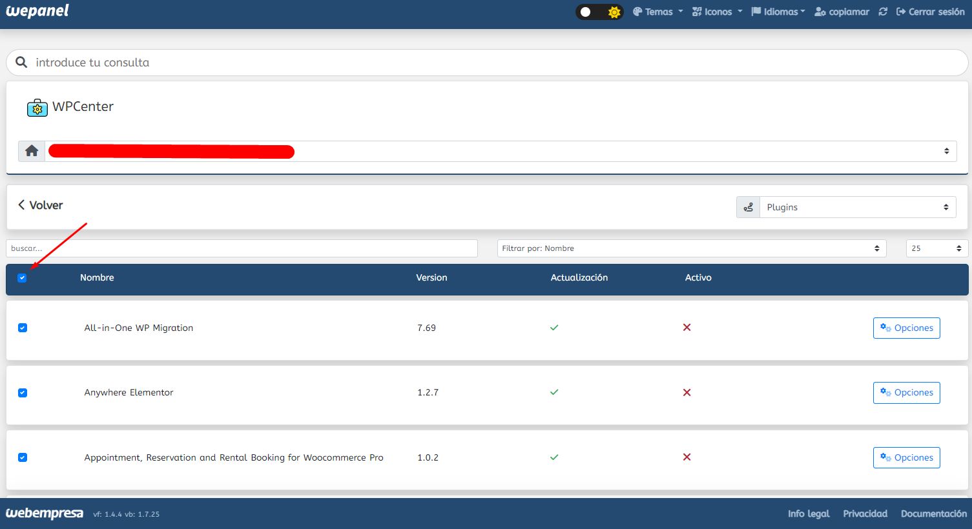This screenshot has height=529, width=972.
Task: Open Opciones for Anywhere Elementor
Action: pyautogui.click(x=906, y=392)
